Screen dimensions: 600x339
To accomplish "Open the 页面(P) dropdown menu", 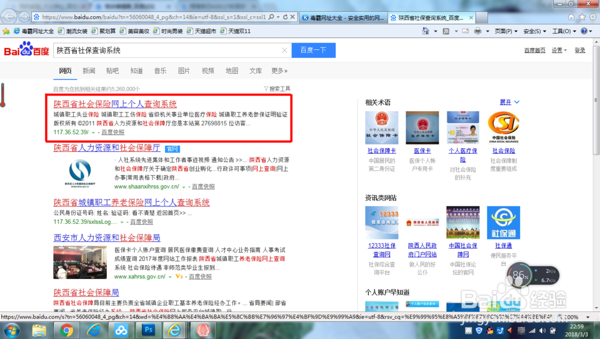I will coord(506,31).
